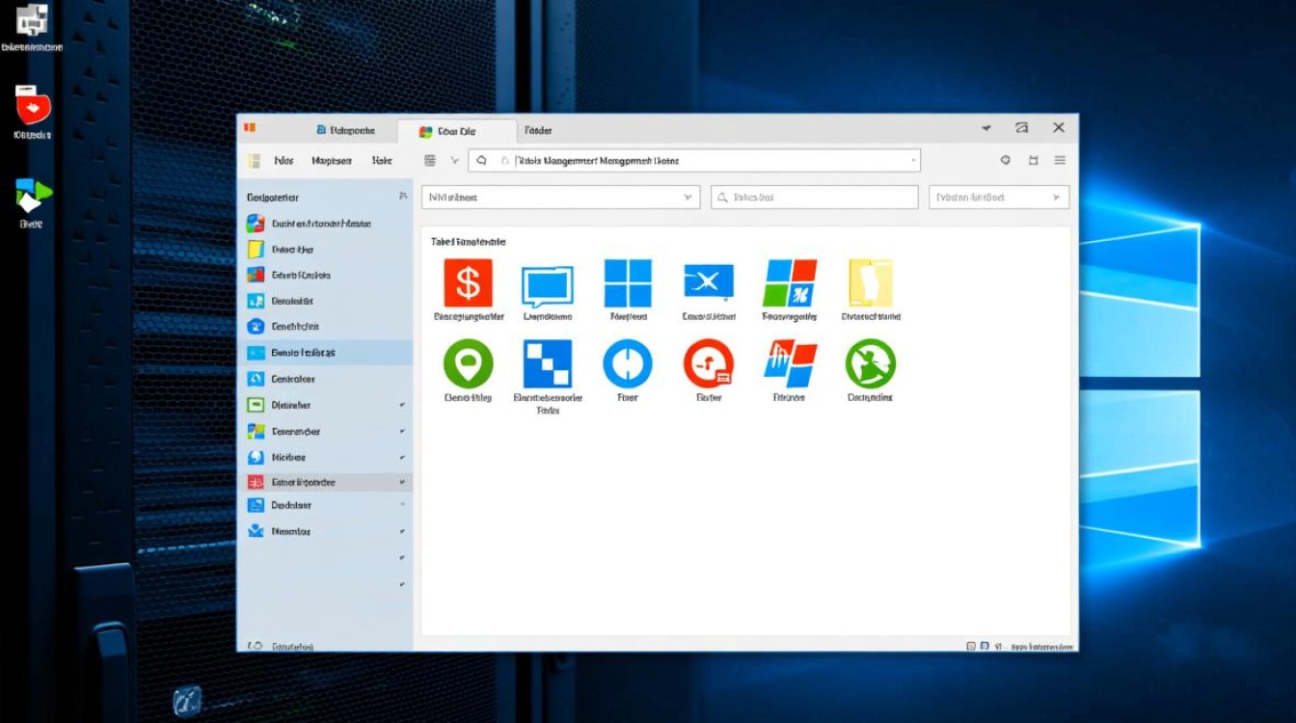The height and width of the screenshot is (723, 1296).
Task: Launch the blue four-pane Windows logo tile
Action: [628, 283]
